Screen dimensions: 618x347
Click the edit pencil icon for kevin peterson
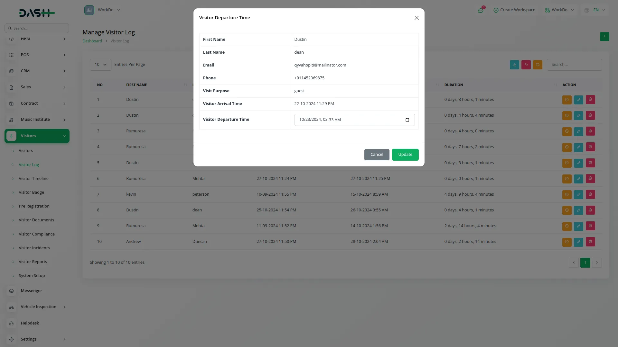578,194
